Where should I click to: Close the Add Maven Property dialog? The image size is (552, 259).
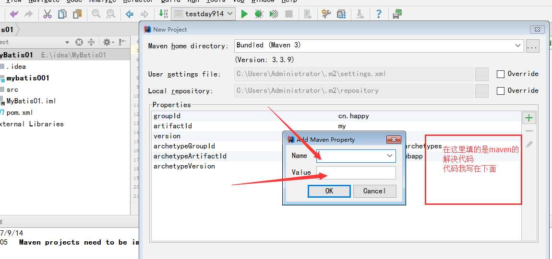click(394, 139)
